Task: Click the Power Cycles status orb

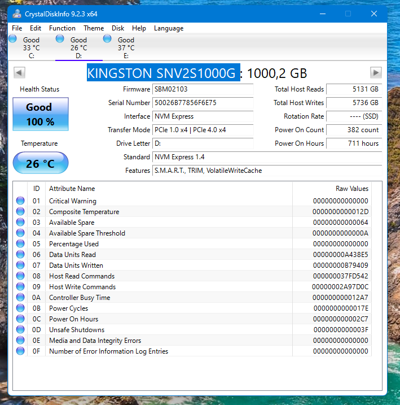Action: coord(20,308)
